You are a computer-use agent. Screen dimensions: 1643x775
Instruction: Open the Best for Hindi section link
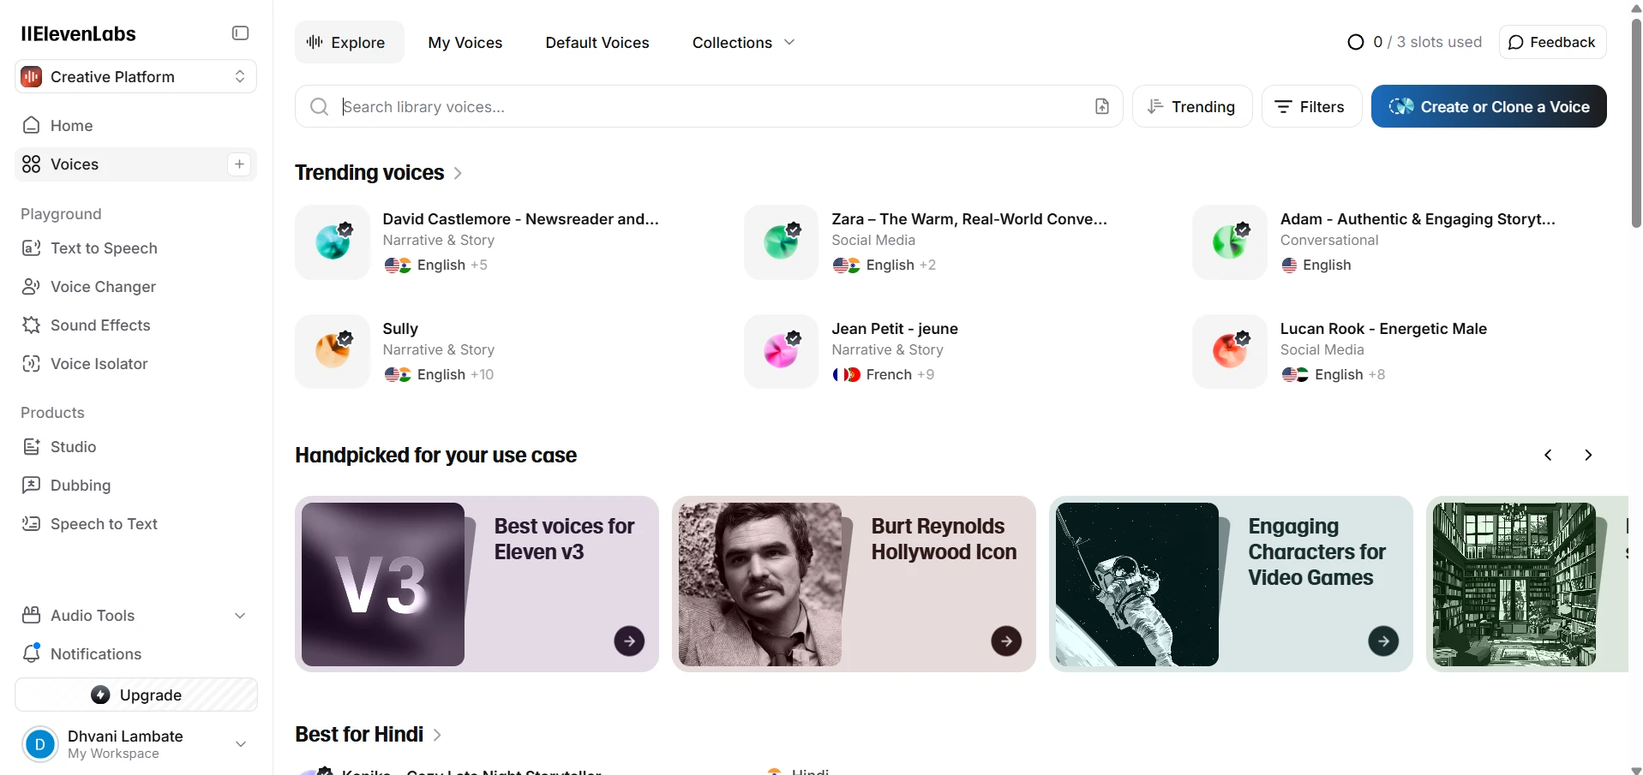pos(369,735)
